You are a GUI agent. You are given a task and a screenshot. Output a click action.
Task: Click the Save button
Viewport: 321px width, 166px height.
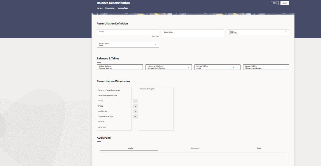tap(275, 3)
